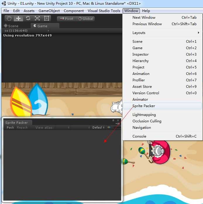Screen dimensions: 203x204
Task: Close the Window menu
Action: click(131, 11)
